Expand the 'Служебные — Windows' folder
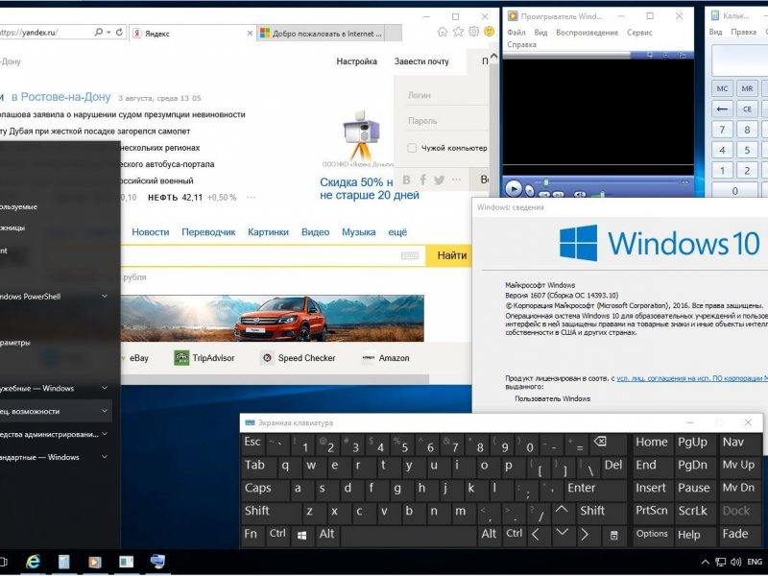 [105, 389]
